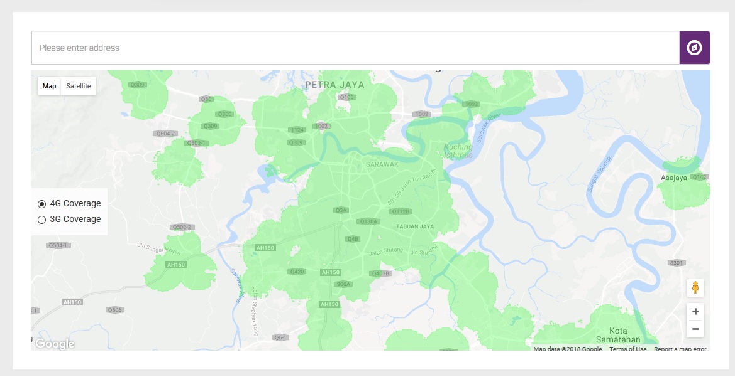Click the Q6-1 road badge at the bottom
The height and width of the screenshot is (377, 735).
coord(280,337)
